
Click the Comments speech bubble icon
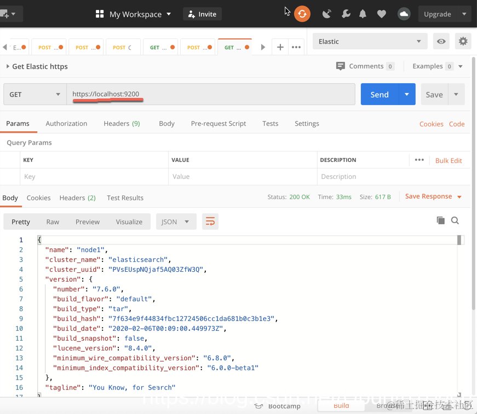tap(341, 66)
